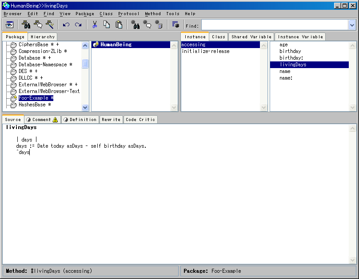The height and width of the screenshot is (279, 359).
Task: Click the package icon beside Database-Namespace
Action: coord(13,65)
